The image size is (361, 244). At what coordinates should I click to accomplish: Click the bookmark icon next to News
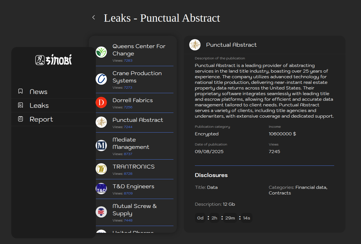click(x=21, y=91)
